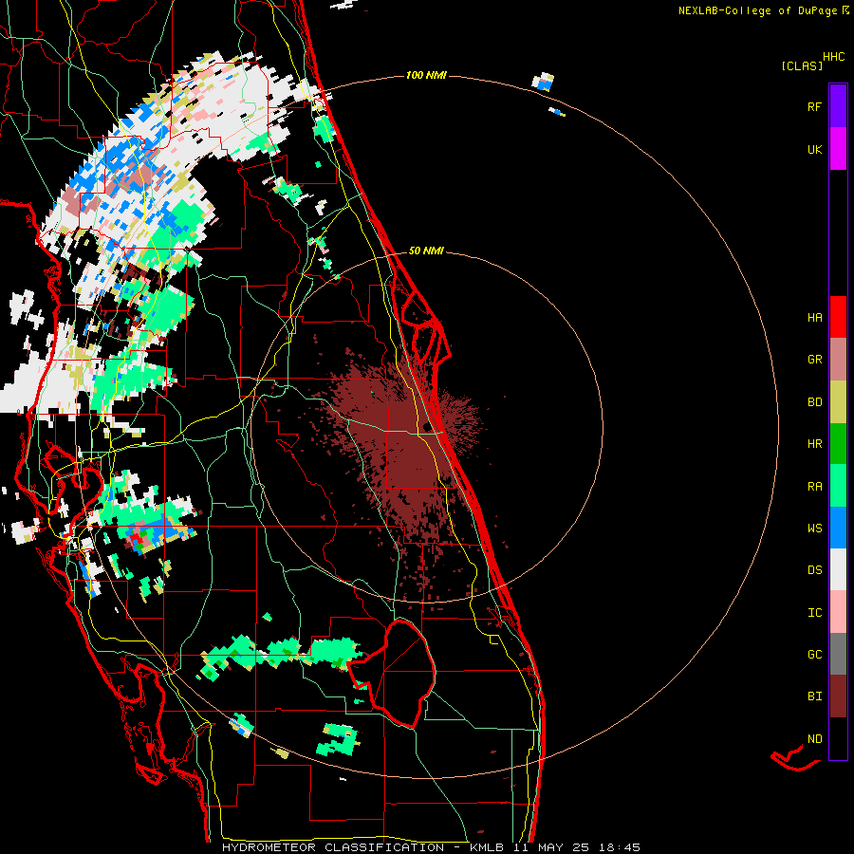854x854 pixels.
Task: Click the '[CLAS]' legend header
Action: point(802,65)
